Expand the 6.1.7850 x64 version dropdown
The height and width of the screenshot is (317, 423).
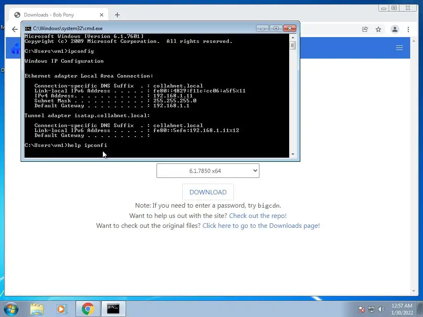[x=208, y=170]
